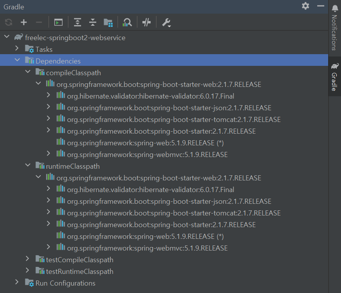This screenshot has height=293, width=341.
Task: Expand spring-boot-starter-json under runtimeClasspath
Action: pos(48,200)
